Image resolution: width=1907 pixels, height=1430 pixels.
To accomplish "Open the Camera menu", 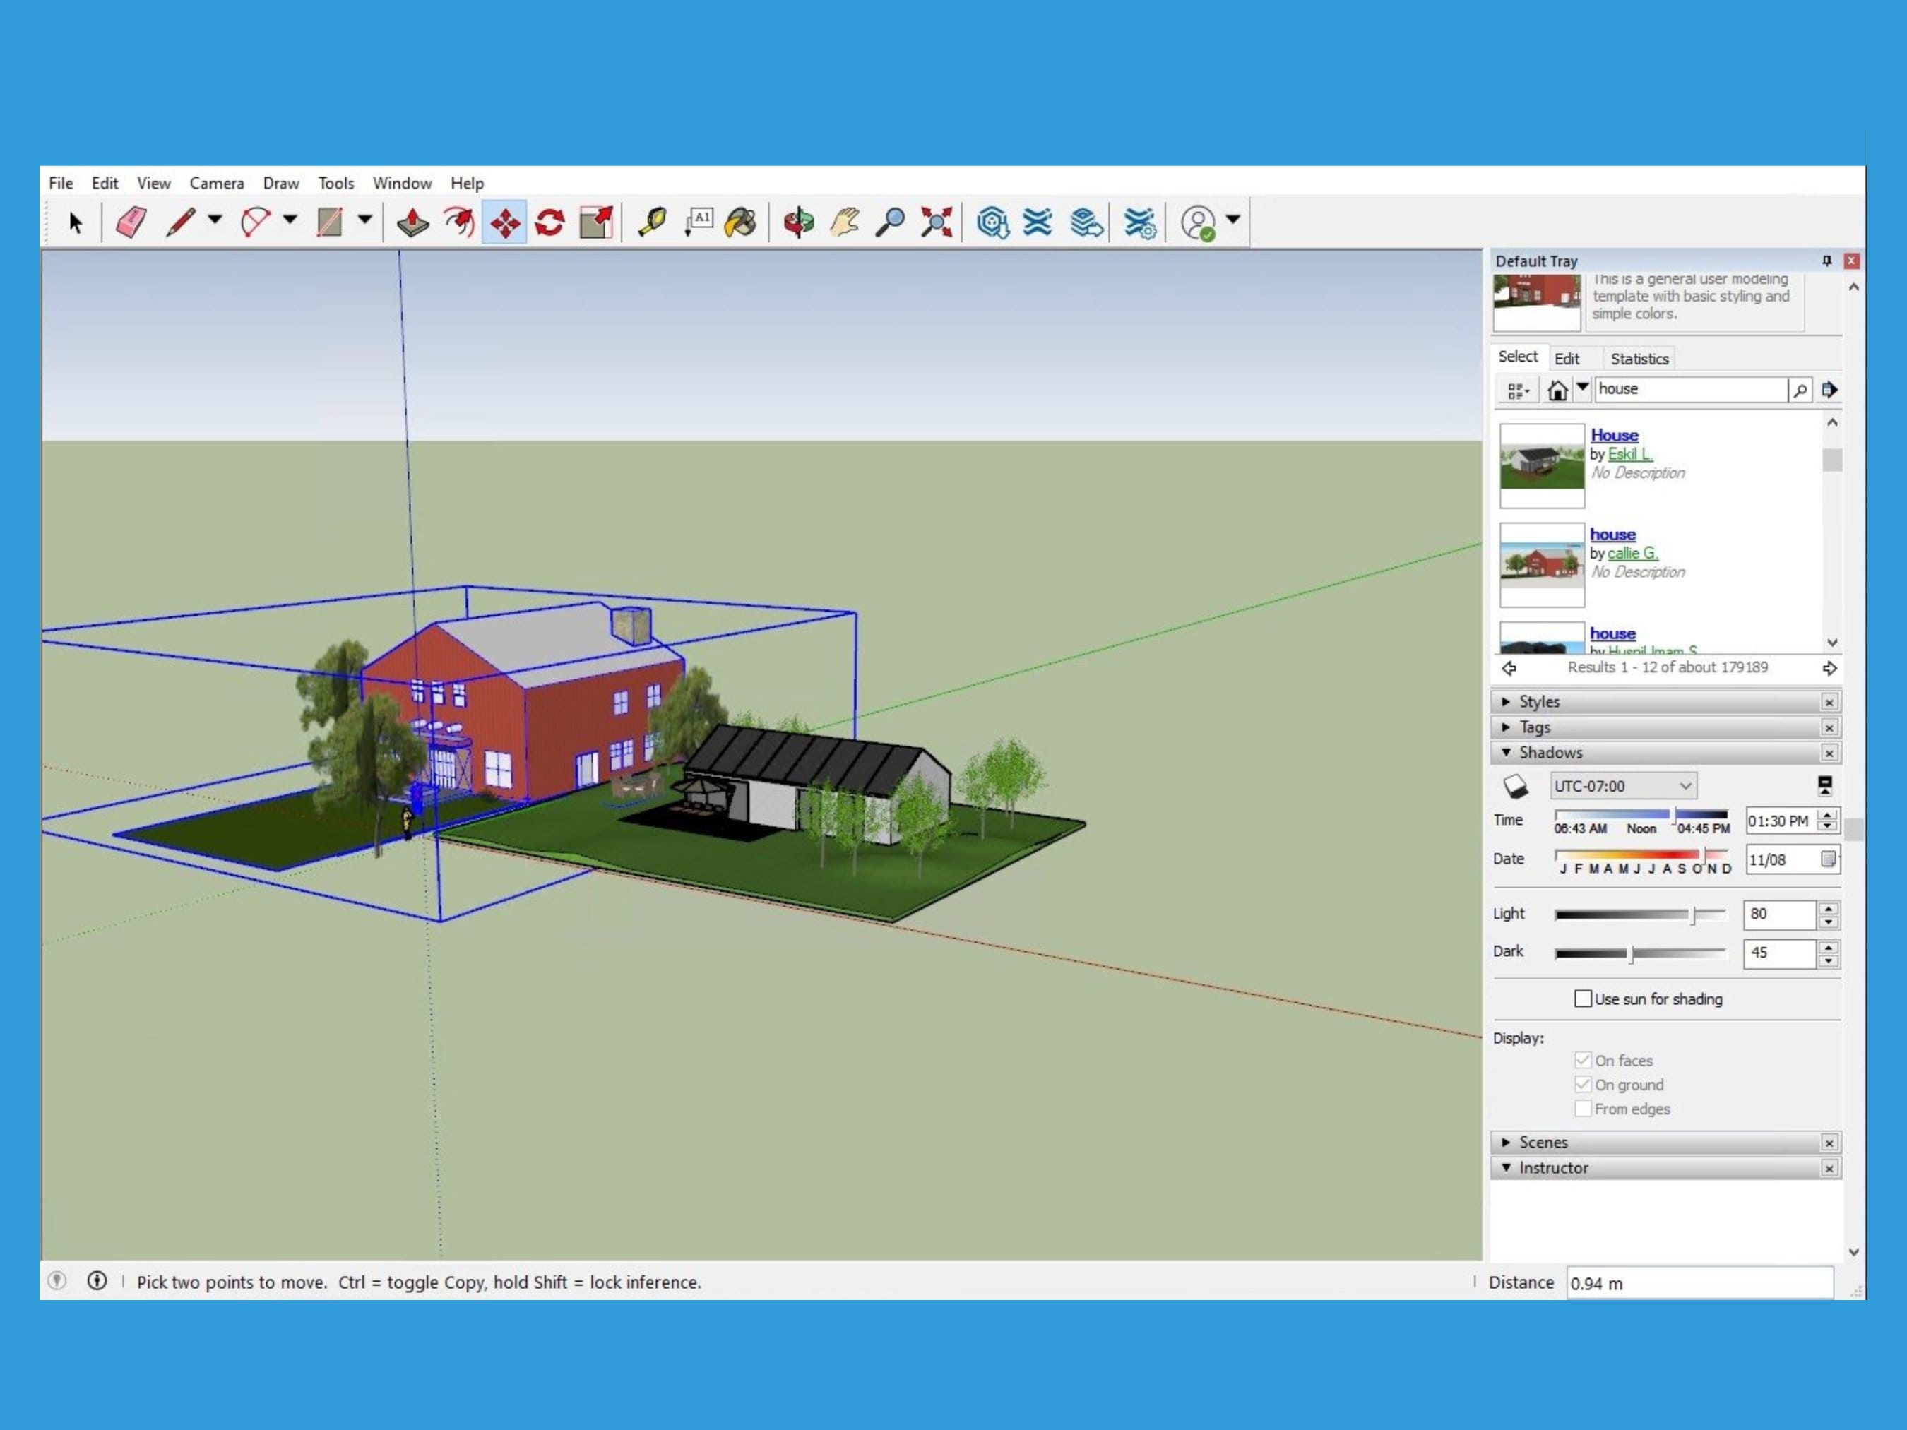I will pos(216,183).
